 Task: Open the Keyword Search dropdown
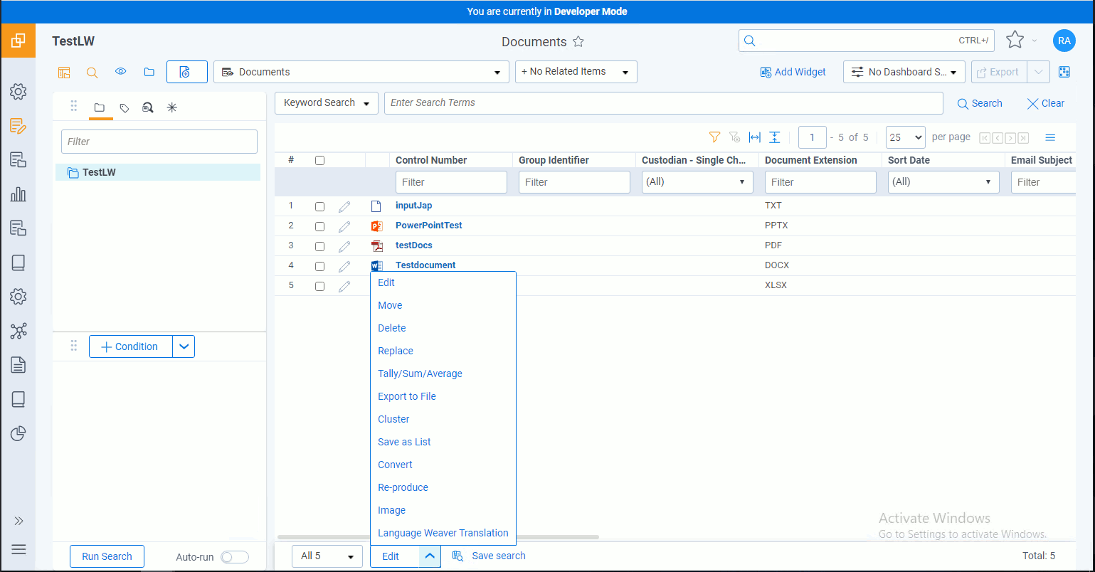pos(327,103)
